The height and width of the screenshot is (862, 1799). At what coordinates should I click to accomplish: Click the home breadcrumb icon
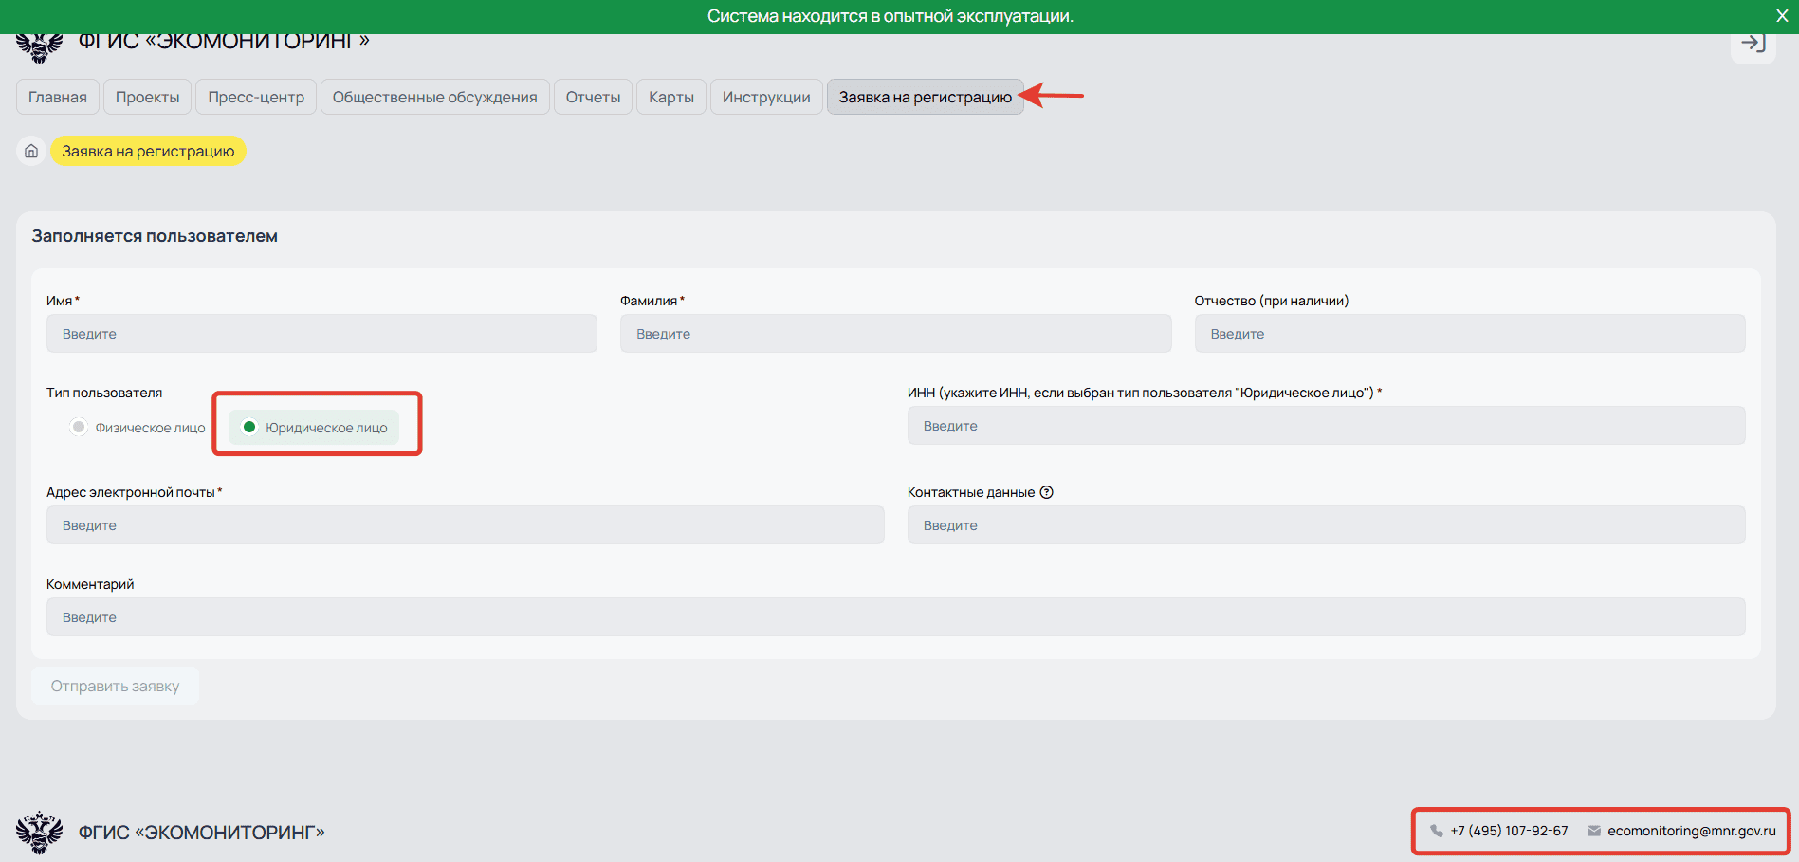point(31,152)
